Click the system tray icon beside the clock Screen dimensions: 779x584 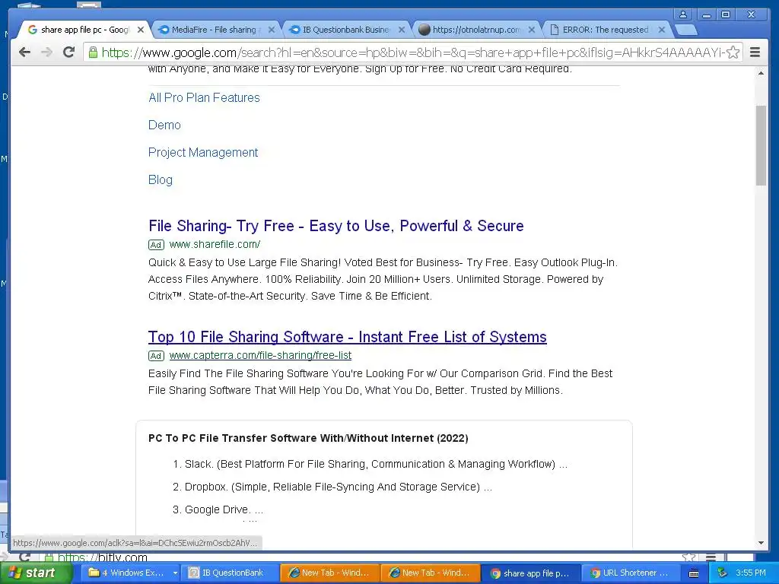(723, 573)
